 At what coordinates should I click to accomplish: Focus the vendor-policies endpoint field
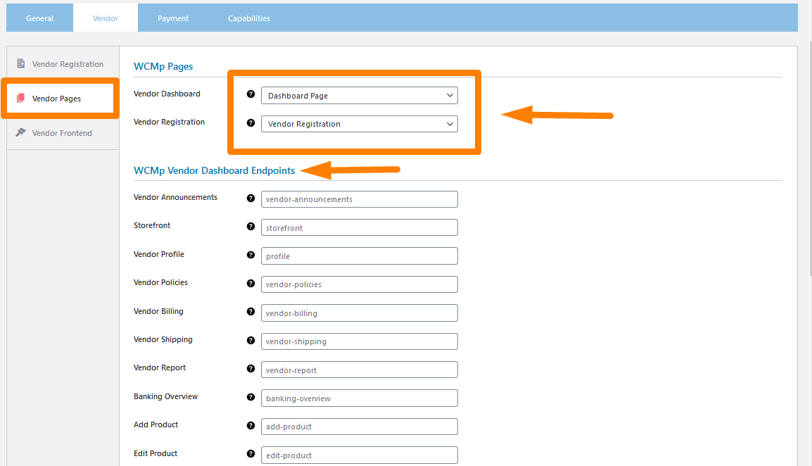click(x=360, y=284)
